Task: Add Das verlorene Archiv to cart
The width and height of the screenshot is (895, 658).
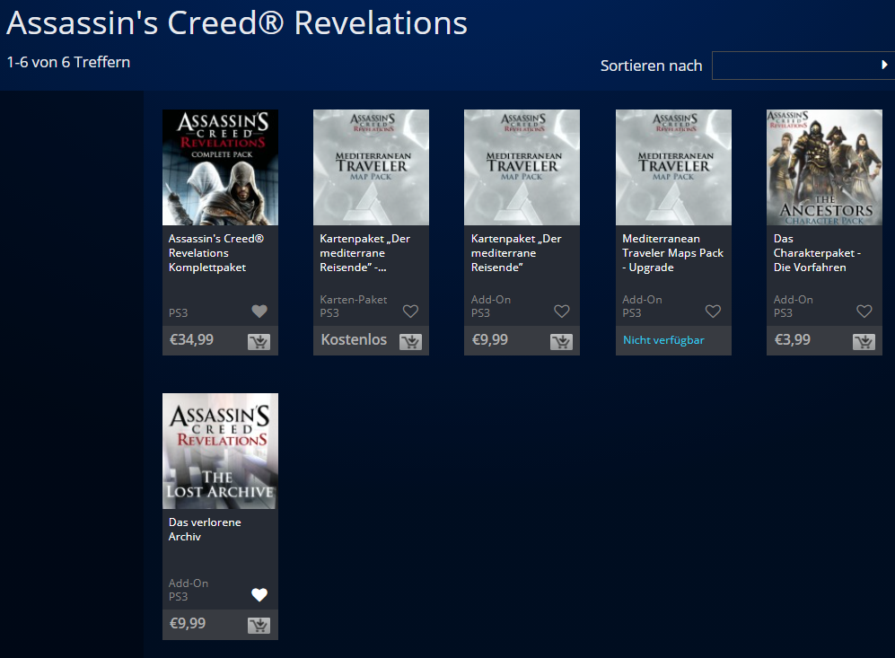Action: pyautogui.click(x=259, y=625)
